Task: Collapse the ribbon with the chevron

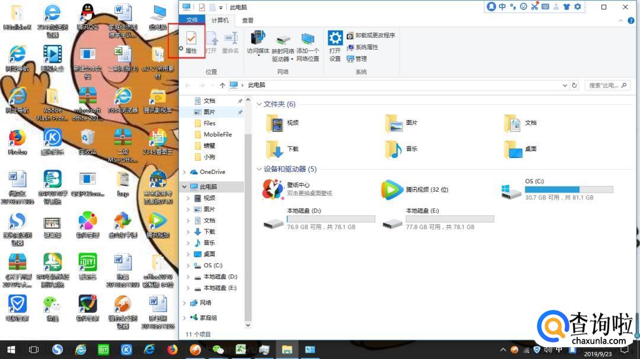Action: point(621,20)
